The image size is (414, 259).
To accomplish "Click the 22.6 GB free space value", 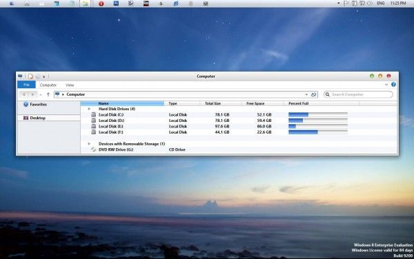I will [x=264, y=132].
